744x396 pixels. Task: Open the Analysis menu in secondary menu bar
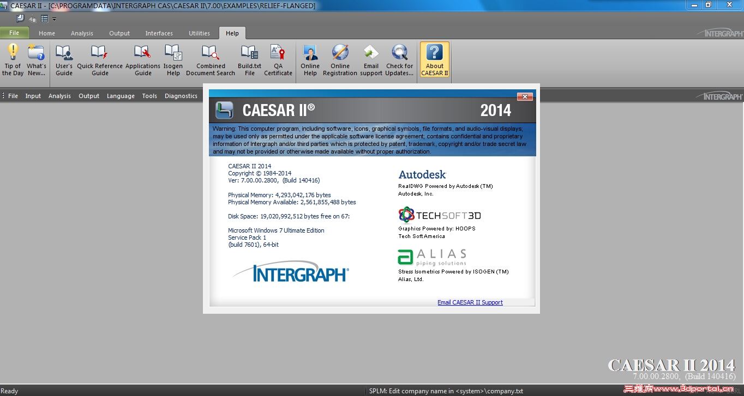[x=59, y=96]
